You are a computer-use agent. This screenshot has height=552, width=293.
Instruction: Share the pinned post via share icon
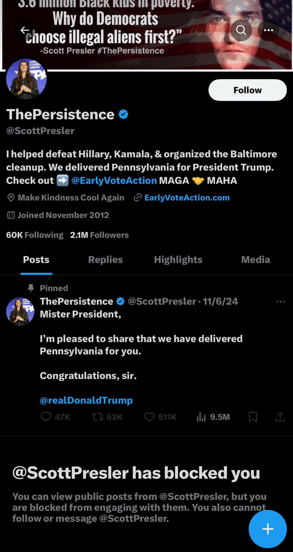280,417
